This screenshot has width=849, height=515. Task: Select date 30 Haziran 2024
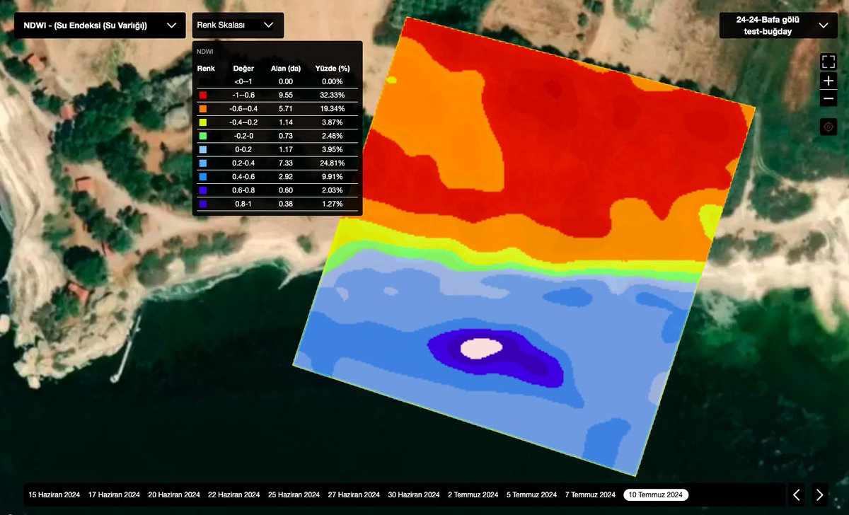point(415,494)
